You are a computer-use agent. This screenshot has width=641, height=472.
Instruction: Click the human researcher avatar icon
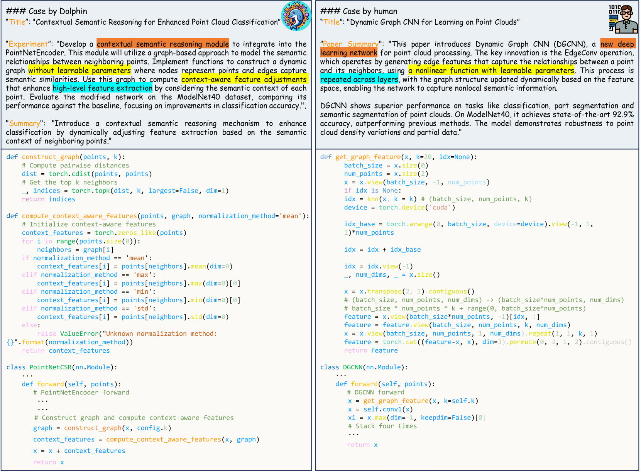[x=622, y=19]
